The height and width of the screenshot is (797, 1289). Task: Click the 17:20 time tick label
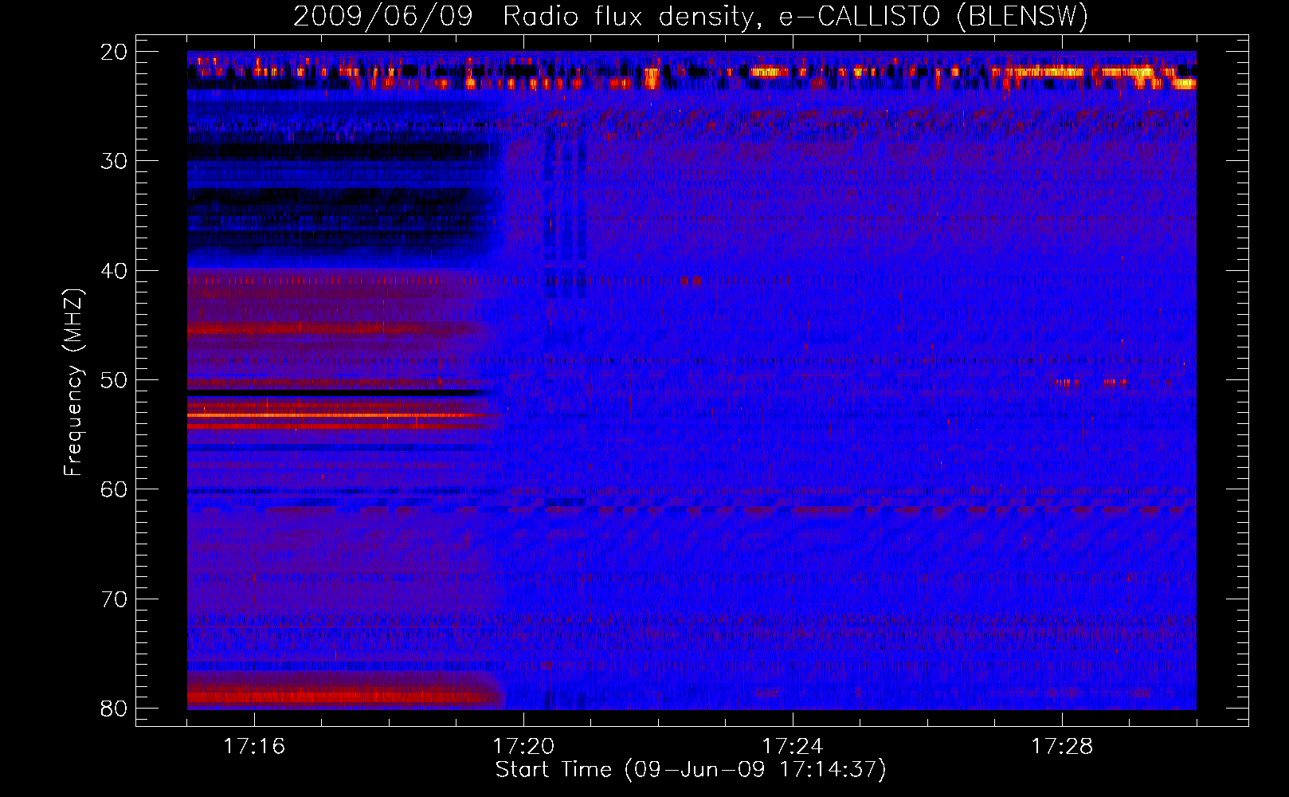click(x=523, y=746)
